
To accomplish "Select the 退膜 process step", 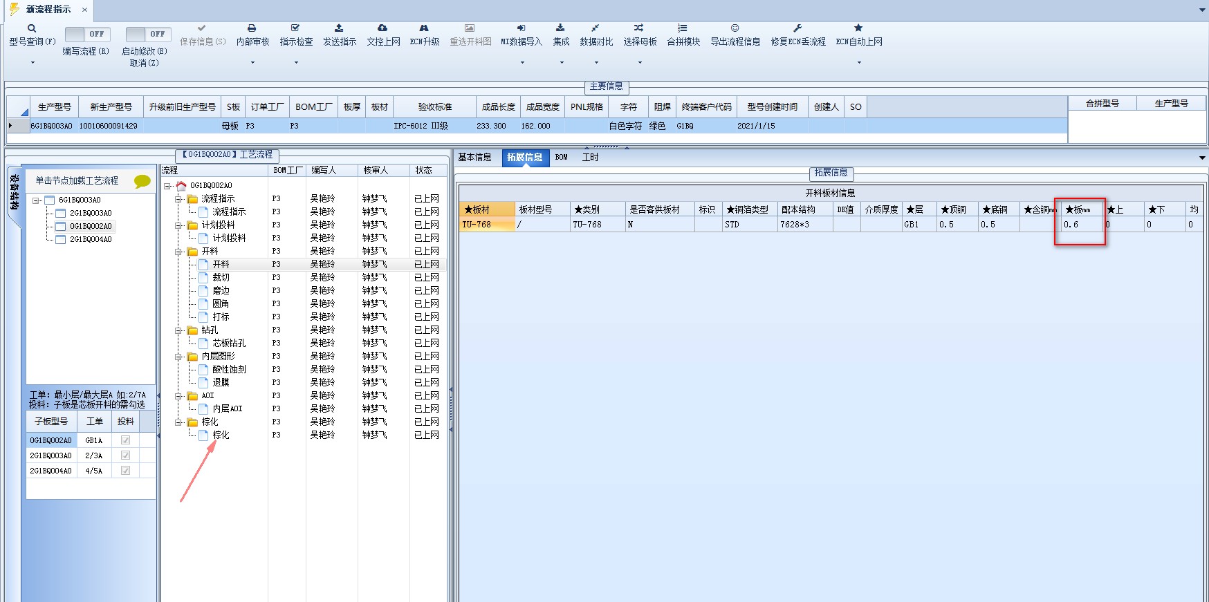I will click(221, 383).
